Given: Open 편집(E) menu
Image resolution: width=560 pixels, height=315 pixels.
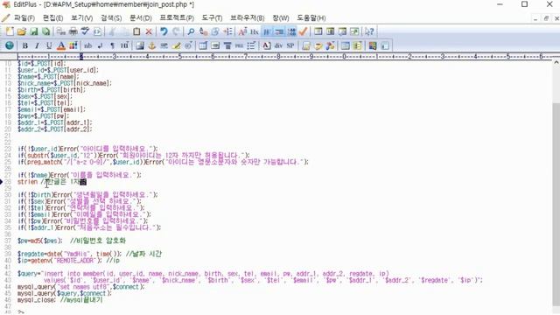Looking at the screenshot, I should click(52, 17).
